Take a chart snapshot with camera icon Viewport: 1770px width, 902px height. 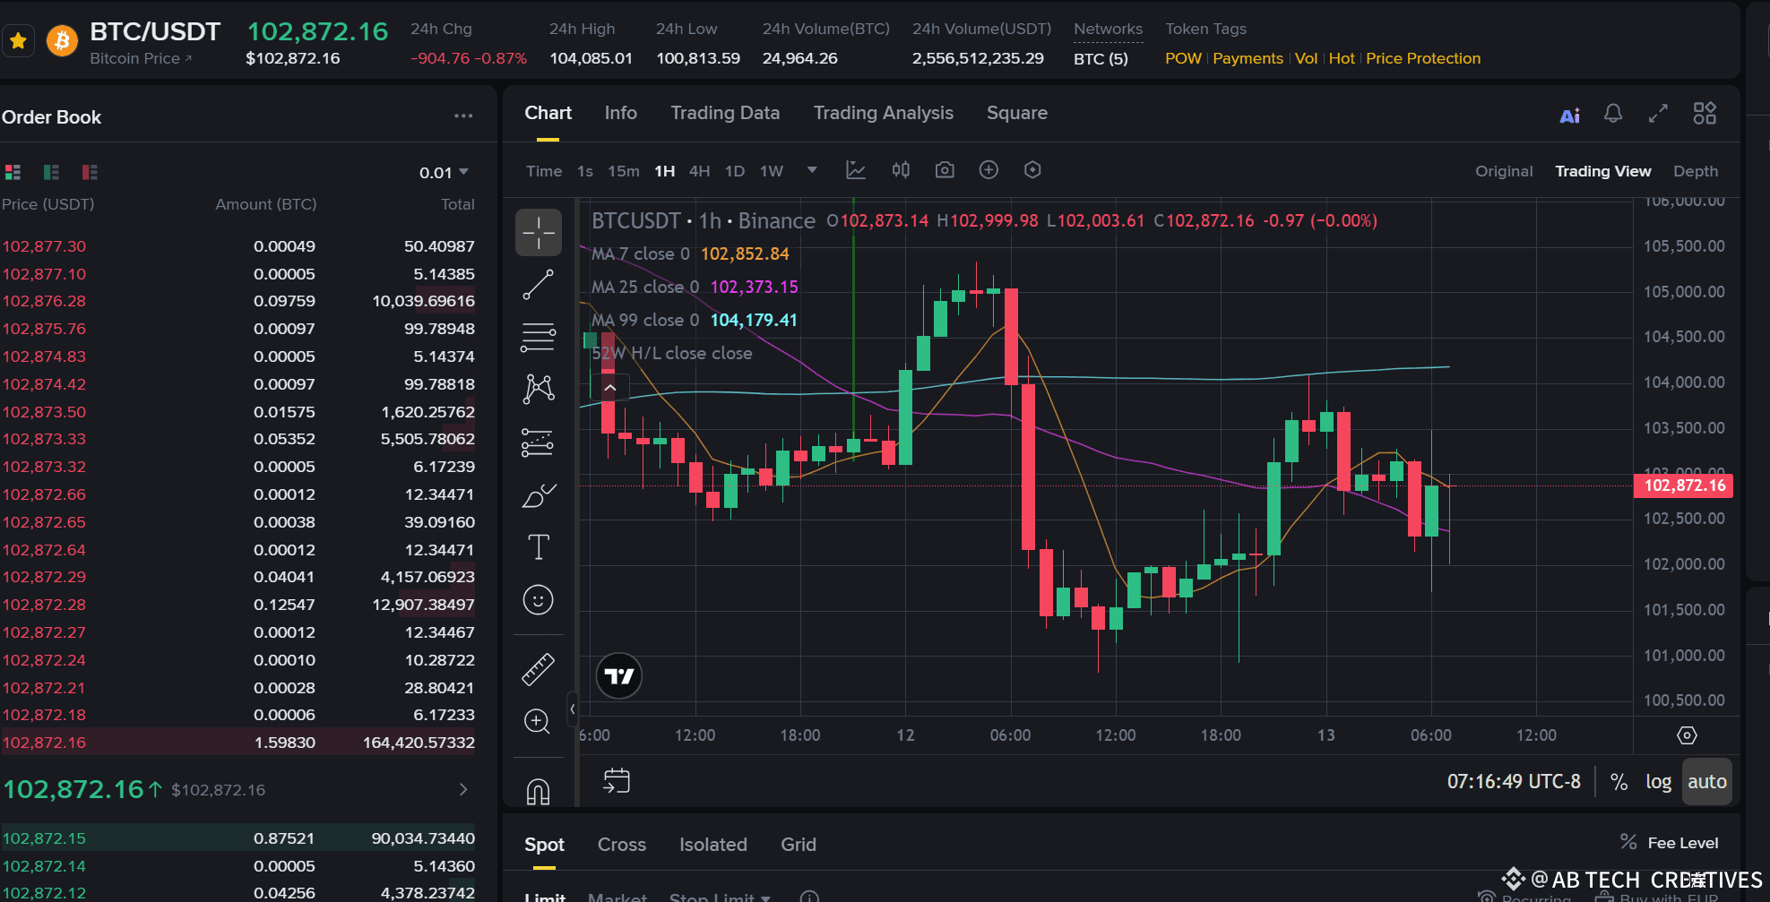pyautogui.click(x=945, y=170)
